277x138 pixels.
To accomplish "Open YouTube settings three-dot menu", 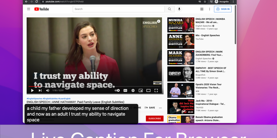I will pos(209,9).
